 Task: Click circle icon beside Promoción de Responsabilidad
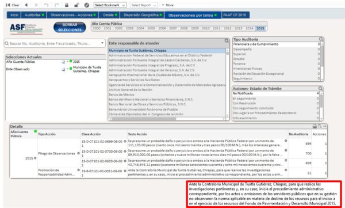pos(78,170)
